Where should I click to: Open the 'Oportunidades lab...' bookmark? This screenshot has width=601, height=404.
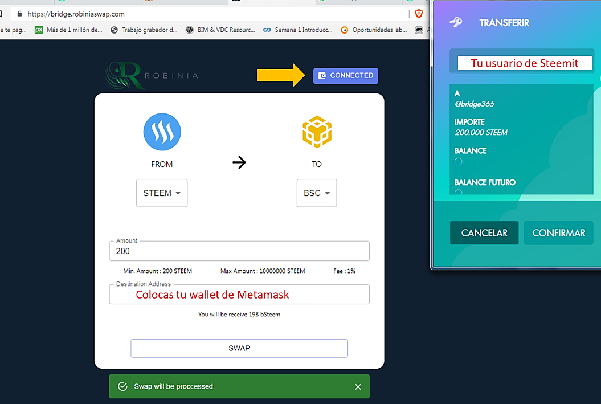pyautogui.click(x=374, y=30)
